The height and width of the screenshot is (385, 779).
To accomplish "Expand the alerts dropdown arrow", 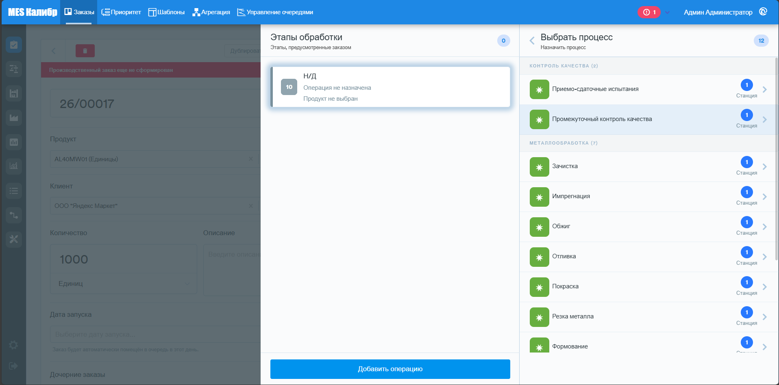I will coord(667,12).
